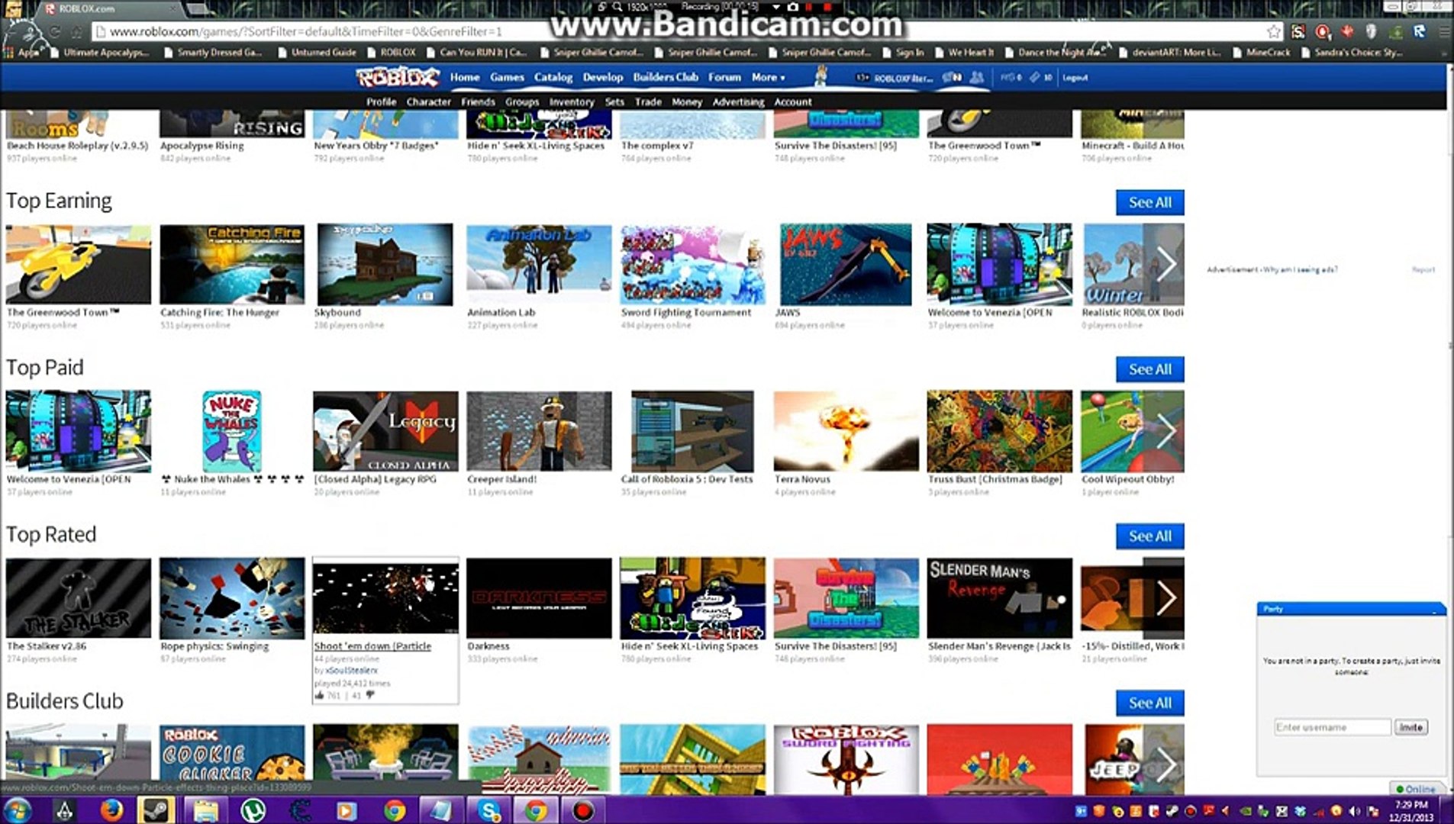1454x824 pixels.
Task: Open the Skybound game thumbnail
Action: pyautogui.click(x=385, y=264)
